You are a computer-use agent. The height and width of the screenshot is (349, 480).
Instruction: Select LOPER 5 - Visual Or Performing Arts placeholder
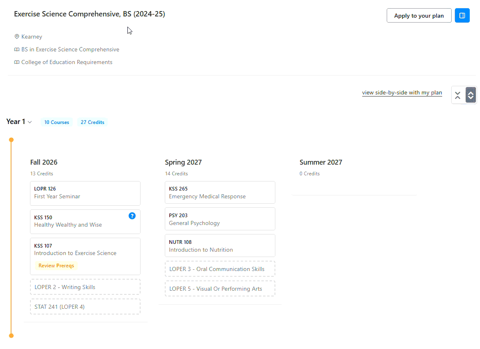click(x=220, y=288)
